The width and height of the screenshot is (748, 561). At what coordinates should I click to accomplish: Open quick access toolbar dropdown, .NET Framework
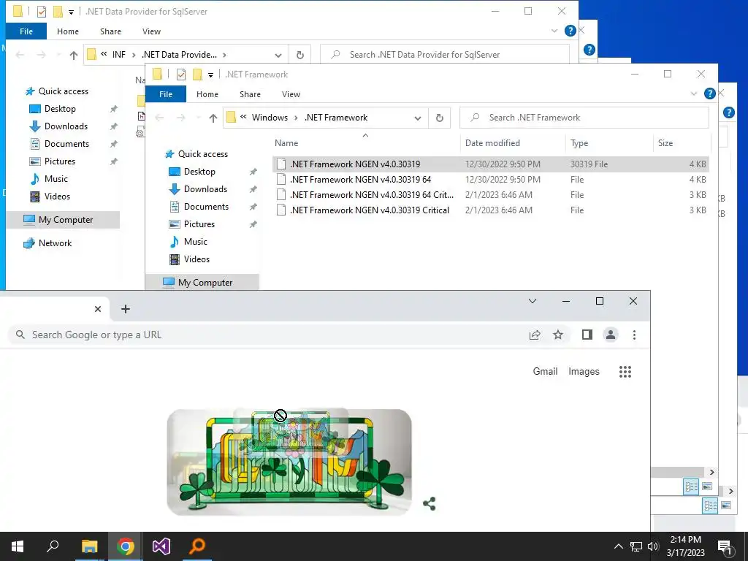[210, 75]
